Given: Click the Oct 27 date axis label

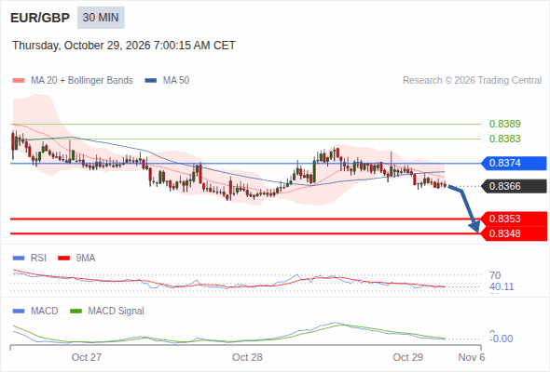Looking at the screenshot, I should point(87,357).
